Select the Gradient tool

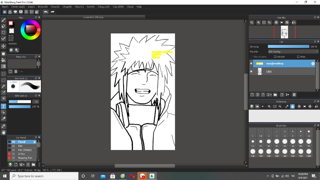tap(3, 66)
